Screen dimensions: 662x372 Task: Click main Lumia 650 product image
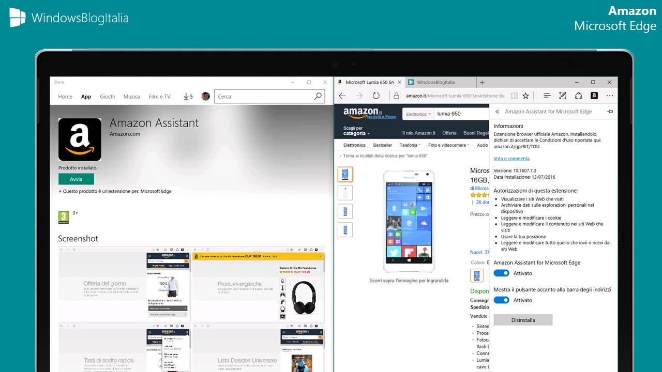click(409, 221)
